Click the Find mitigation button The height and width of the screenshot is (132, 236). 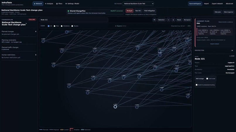(x=149, y=11)
